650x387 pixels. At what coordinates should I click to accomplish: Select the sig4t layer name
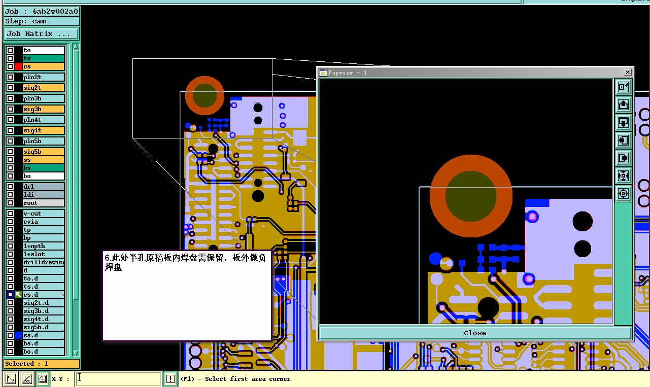point(44,130)
